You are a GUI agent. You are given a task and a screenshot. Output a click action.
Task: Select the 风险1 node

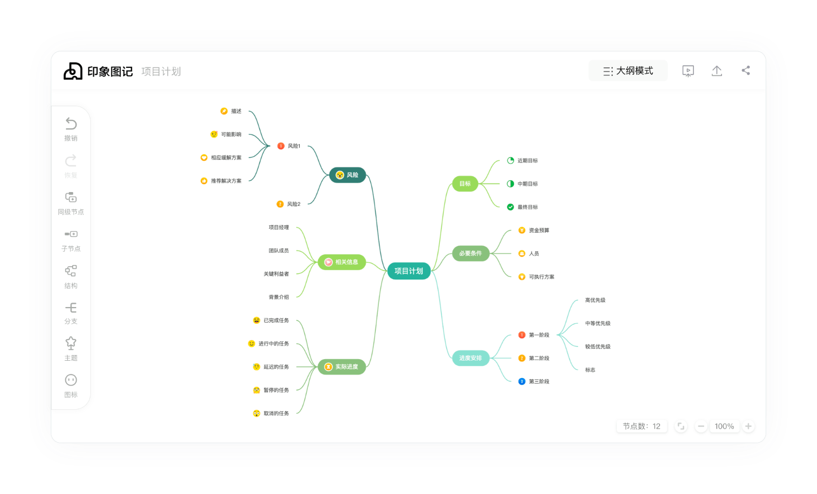[289, 146]
